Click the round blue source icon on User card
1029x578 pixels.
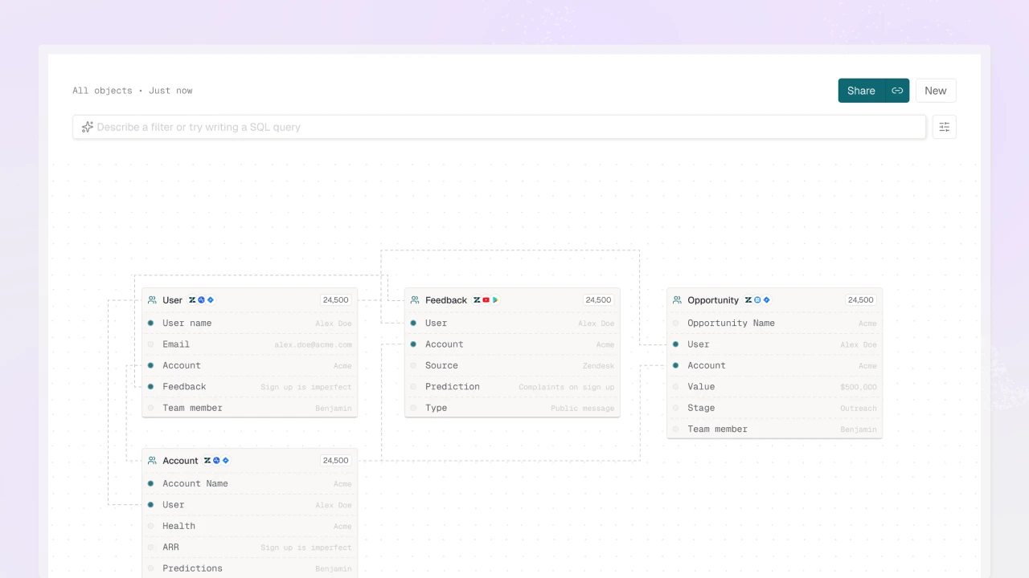201,300
